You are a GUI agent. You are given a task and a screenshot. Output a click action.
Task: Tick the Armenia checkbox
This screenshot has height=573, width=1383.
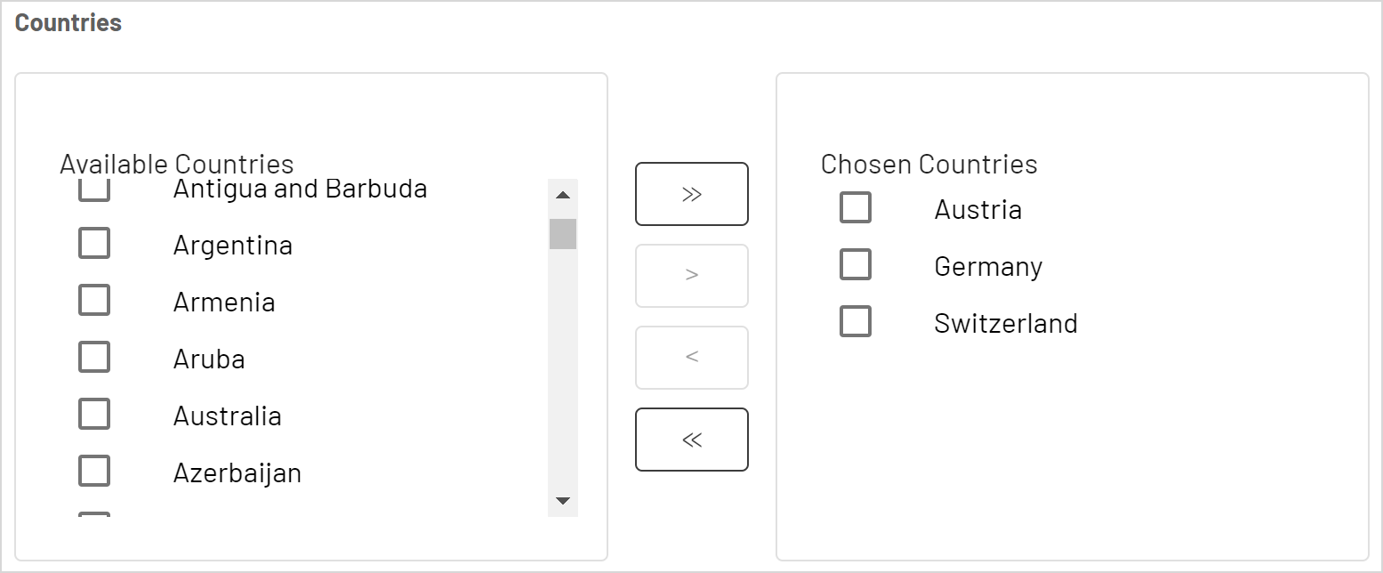(x=94, y=300)
